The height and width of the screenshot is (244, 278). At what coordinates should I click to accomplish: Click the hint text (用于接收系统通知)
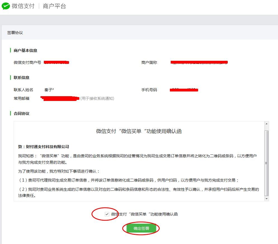pos(97,98)
